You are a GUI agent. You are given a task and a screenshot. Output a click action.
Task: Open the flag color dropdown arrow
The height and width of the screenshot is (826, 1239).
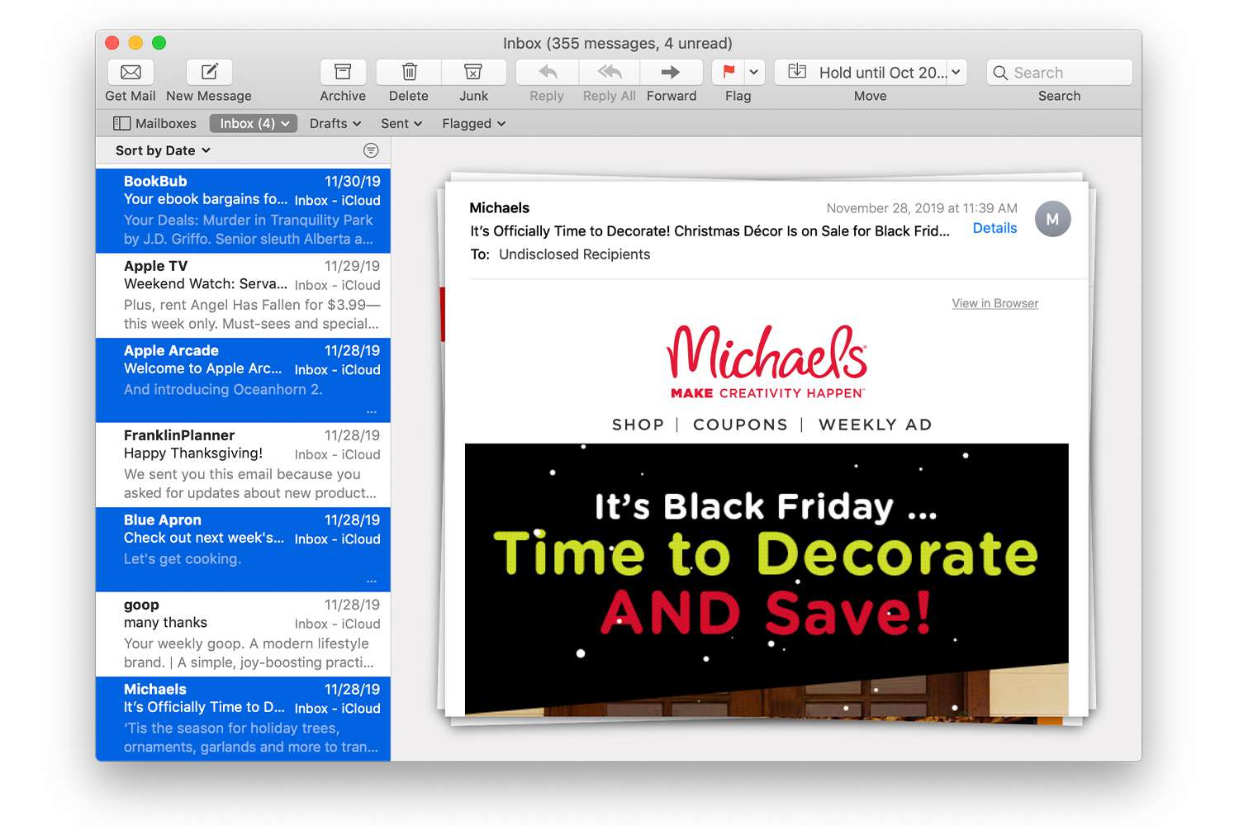754,72
